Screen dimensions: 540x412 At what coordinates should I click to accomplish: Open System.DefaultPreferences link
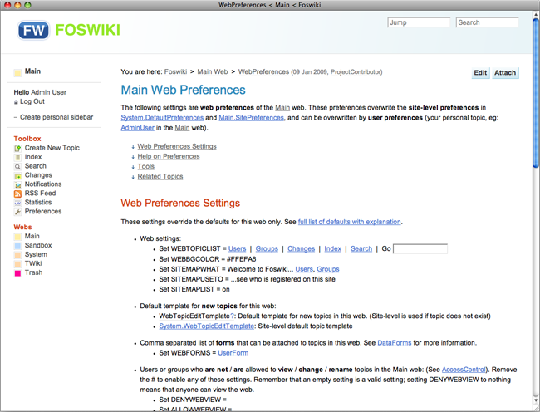pyautogui.click(x=162, y=117)
